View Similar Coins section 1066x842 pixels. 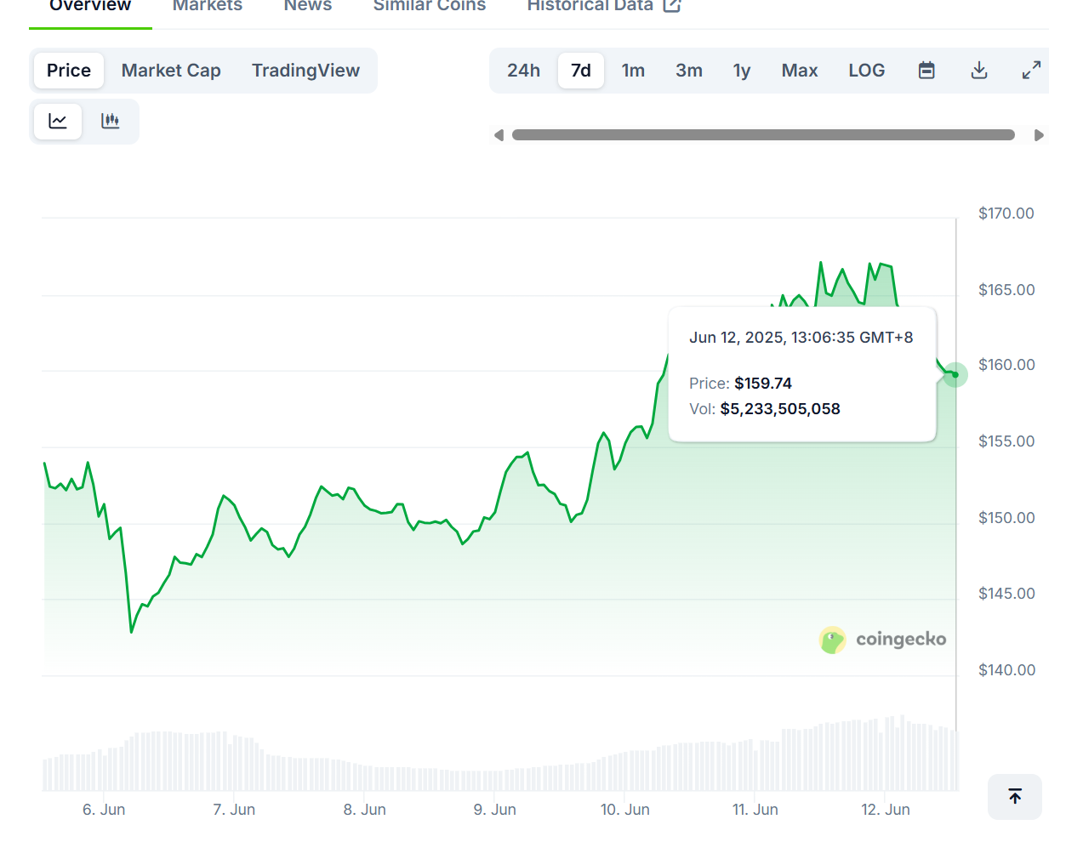429,6
